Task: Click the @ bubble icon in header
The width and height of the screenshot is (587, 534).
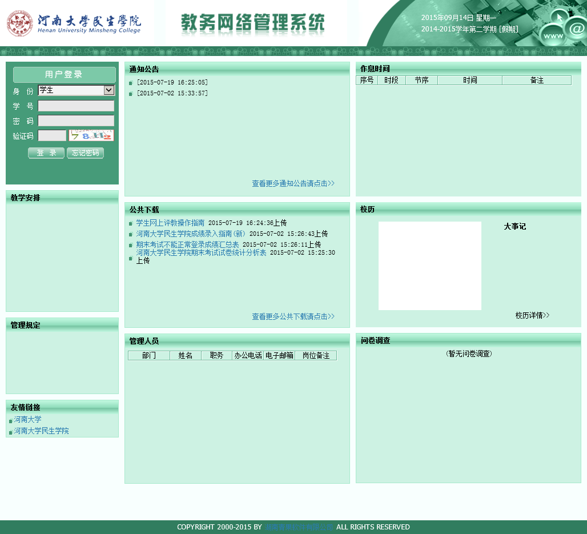Action: [x=577, y=29]
